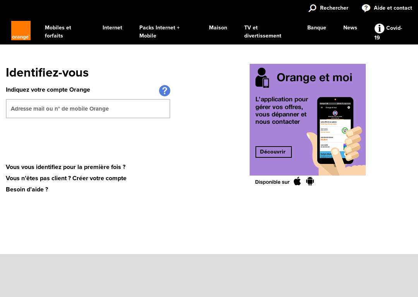This screenshot has height=297, width=418.
Task: Click Vous vous identifiez pour la première fois
Action: [x=65, y=167]
